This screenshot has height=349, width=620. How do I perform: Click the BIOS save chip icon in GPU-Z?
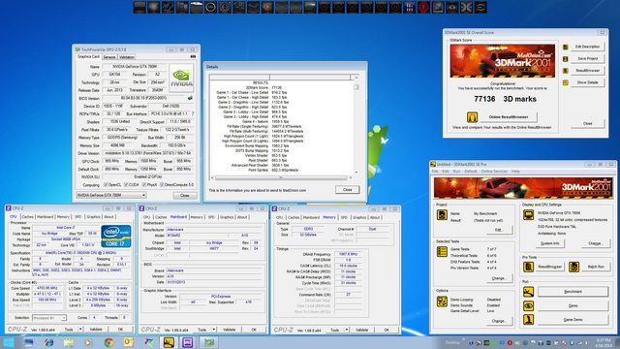[190, 98]
